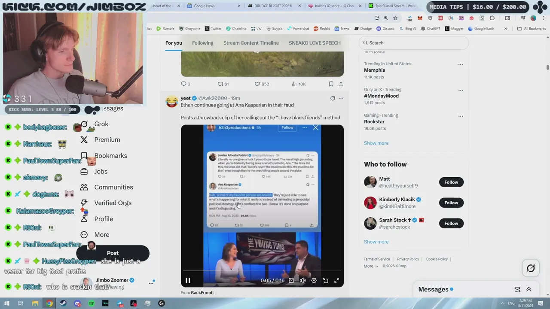Close the Google News browser tab
Image resolution: width=550 pixels, height=309 pixels.
239,6
